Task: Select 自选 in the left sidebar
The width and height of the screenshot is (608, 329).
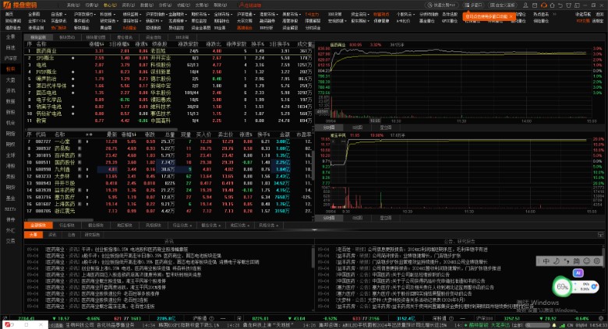Action: (10, 47)
